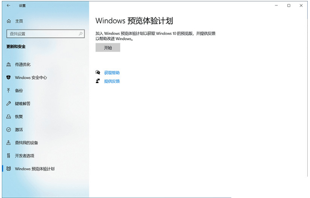Viewport: 310px width, 198px height.
Task: Open the 获取帮助 link
Action: tap(112, 72)
